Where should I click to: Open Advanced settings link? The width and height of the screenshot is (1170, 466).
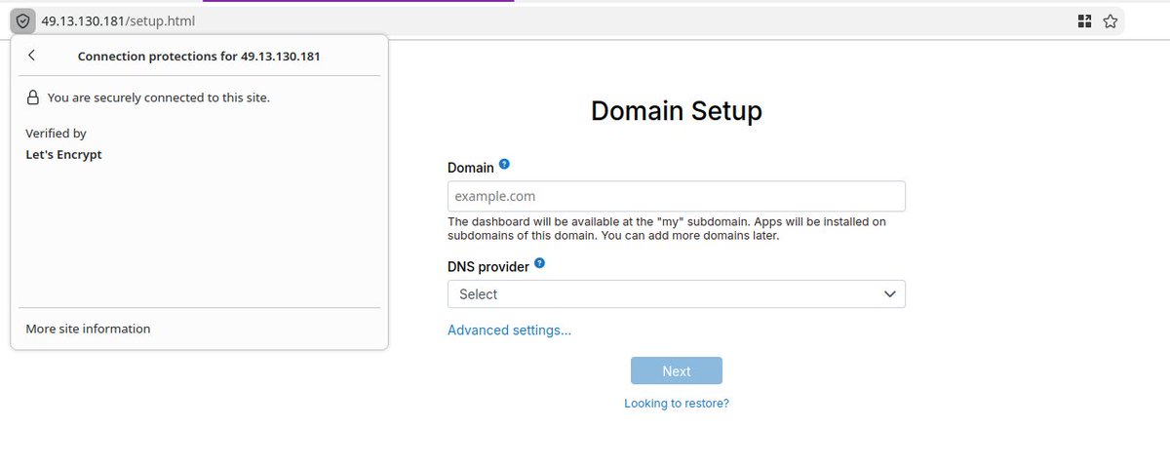point(509,330)
